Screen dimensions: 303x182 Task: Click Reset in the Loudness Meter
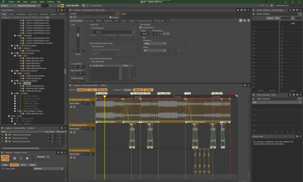pos(277,18)
